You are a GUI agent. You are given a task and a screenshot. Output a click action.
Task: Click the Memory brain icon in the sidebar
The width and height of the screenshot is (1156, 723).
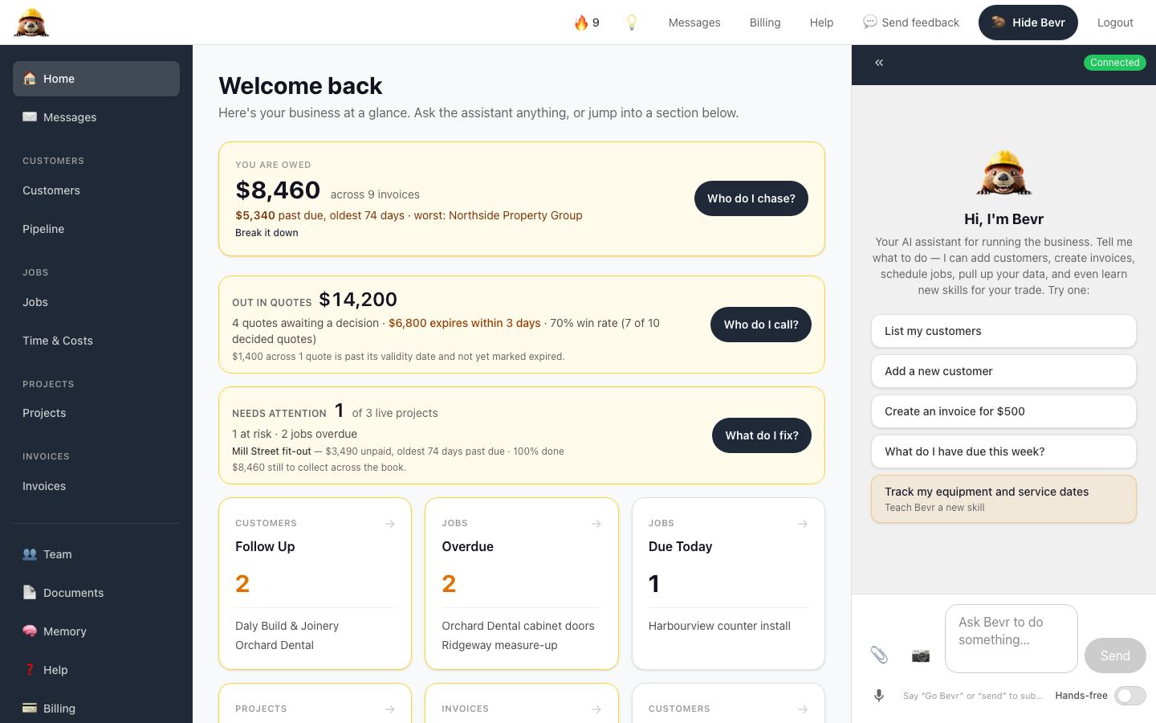pos(30,631)
